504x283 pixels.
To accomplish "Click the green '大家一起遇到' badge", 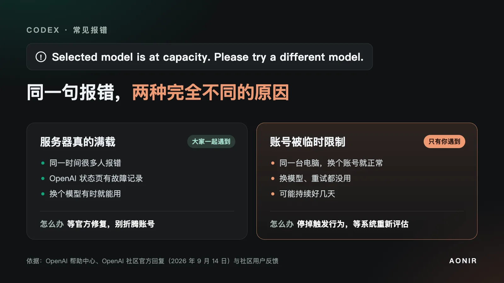I will pos(211,141).
